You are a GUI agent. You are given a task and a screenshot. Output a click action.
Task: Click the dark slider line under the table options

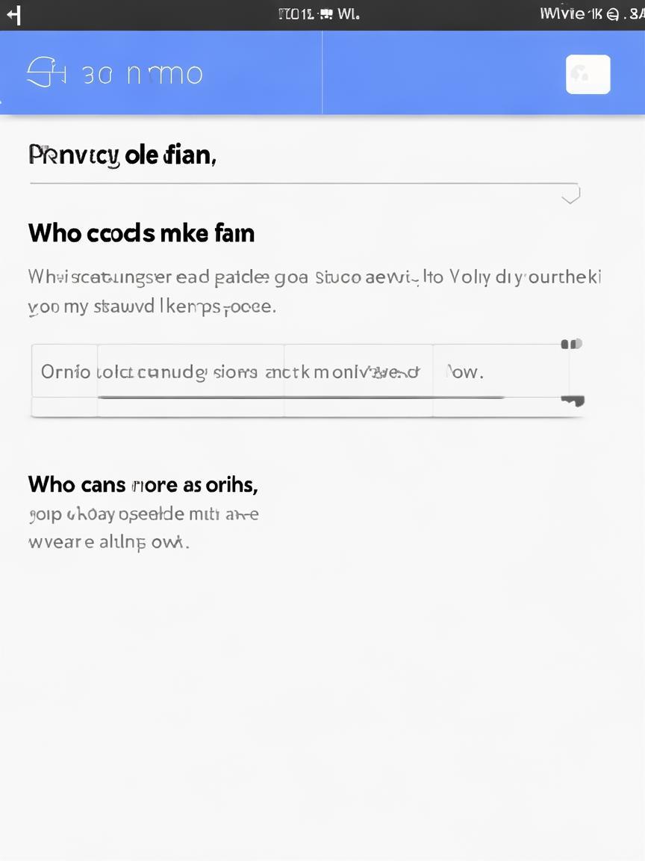coord(299,398)
